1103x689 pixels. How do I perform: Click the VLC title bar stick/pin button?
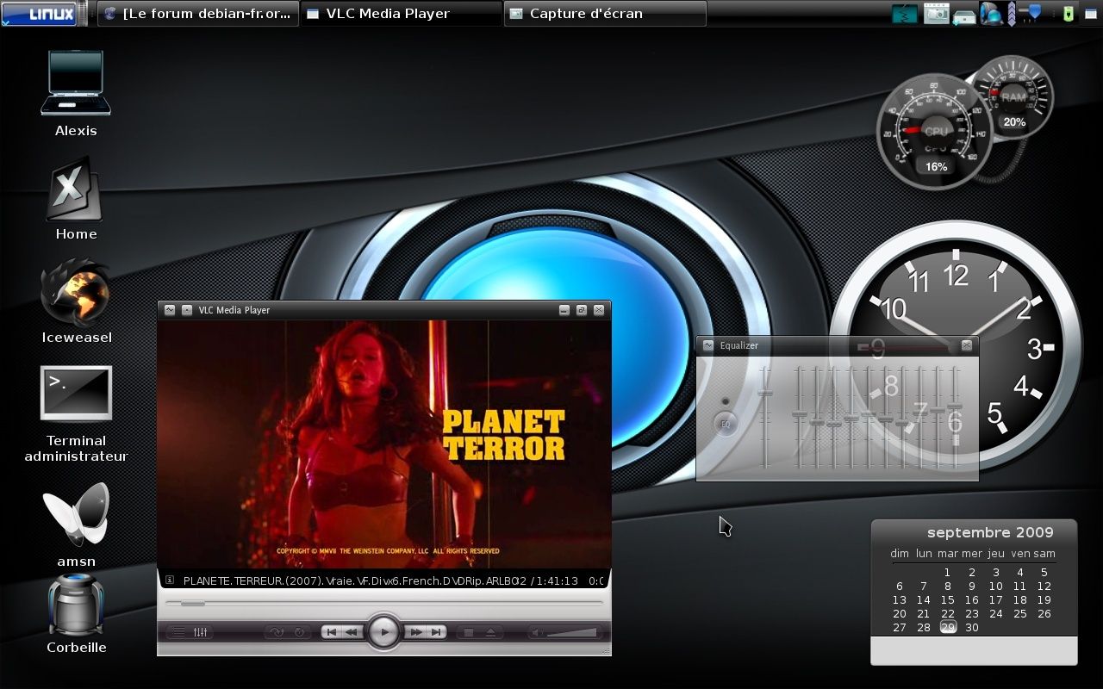coord(187,310)
